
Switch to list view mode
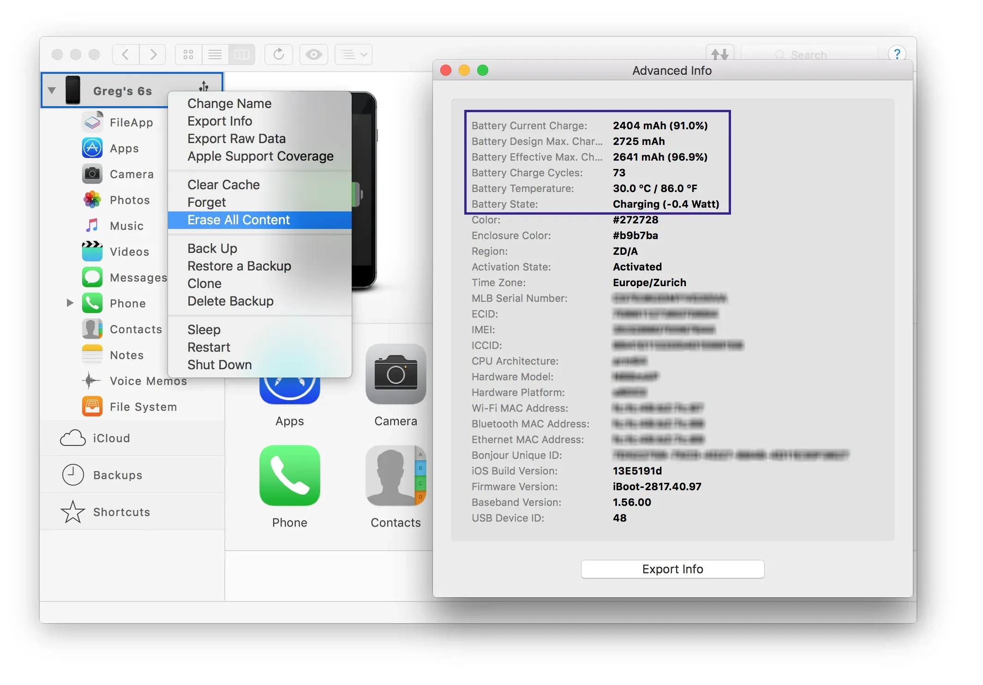coord(215,54)
